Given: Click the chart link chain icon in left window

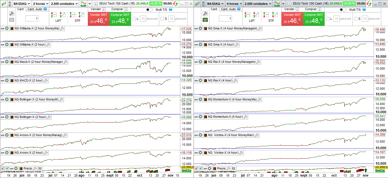Looking at the screenshot, I should [x=9, y=4].
